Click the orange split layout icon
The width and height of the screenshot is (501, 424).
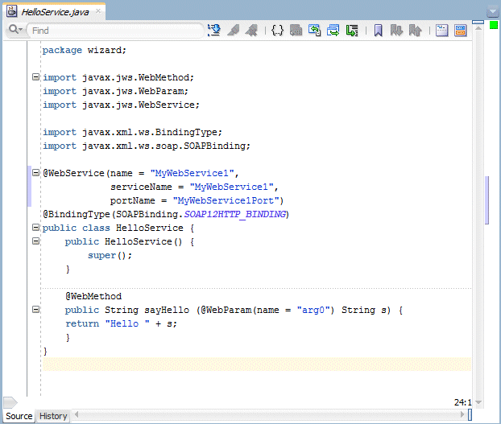[x=461, y=31]
